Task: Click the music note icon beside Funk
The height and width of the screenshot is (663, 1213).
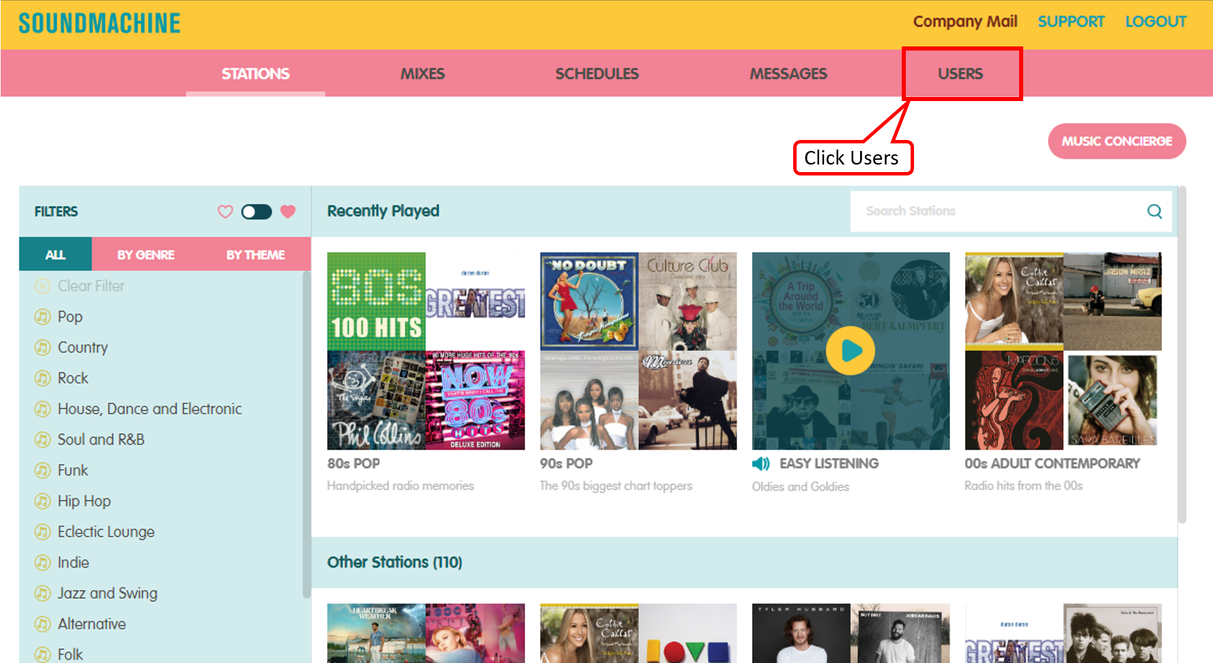Action: [42, 470]
